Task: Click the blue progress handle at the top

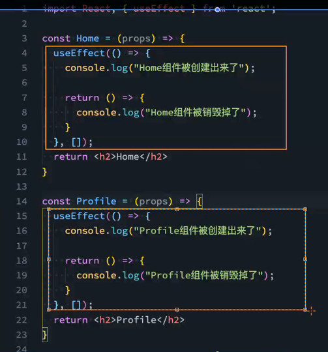Action: (217, 10)
